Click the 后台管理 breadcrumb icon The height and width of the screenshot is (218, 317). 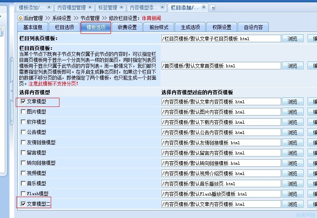click(20, 18)
